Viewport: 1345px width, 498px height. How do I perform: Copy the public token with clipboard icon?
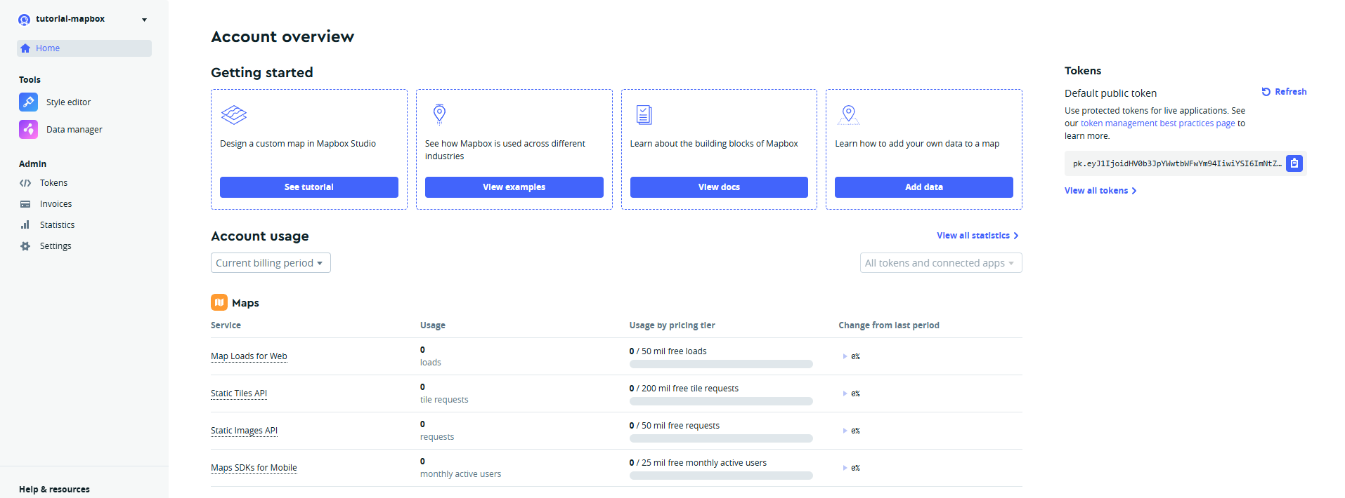pos(1294,163)
